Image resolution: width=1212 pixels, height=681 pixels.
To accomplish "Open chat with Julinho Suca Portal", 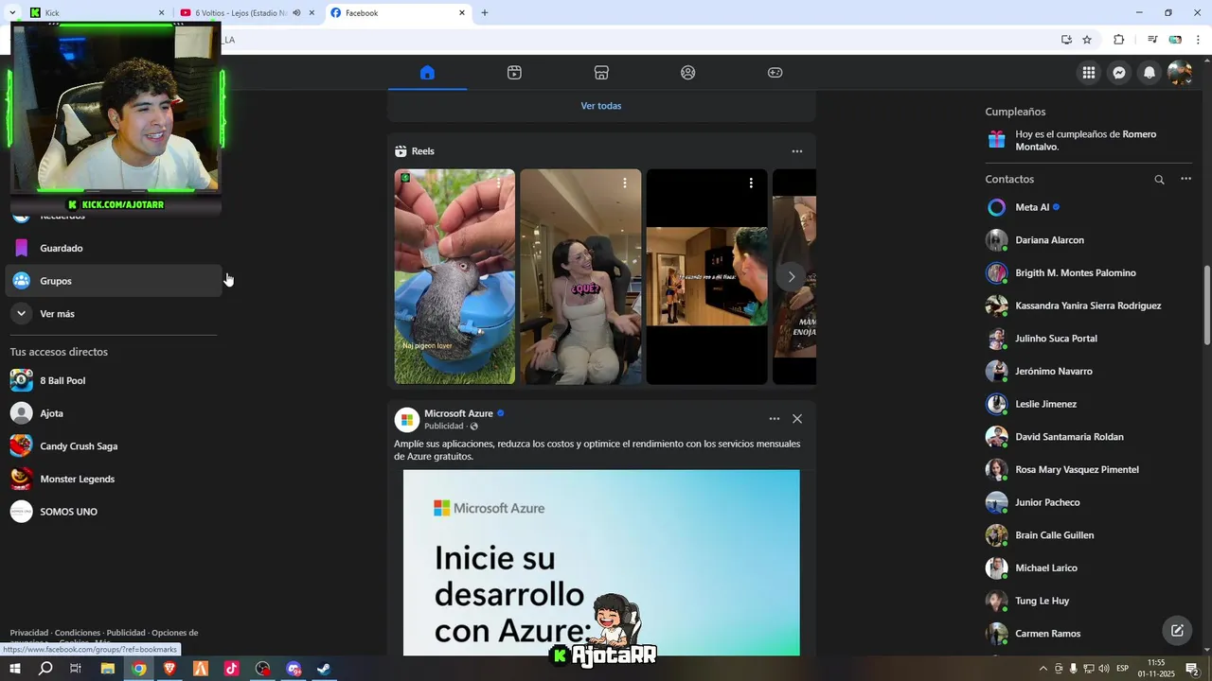I will tap(1089, 339).
